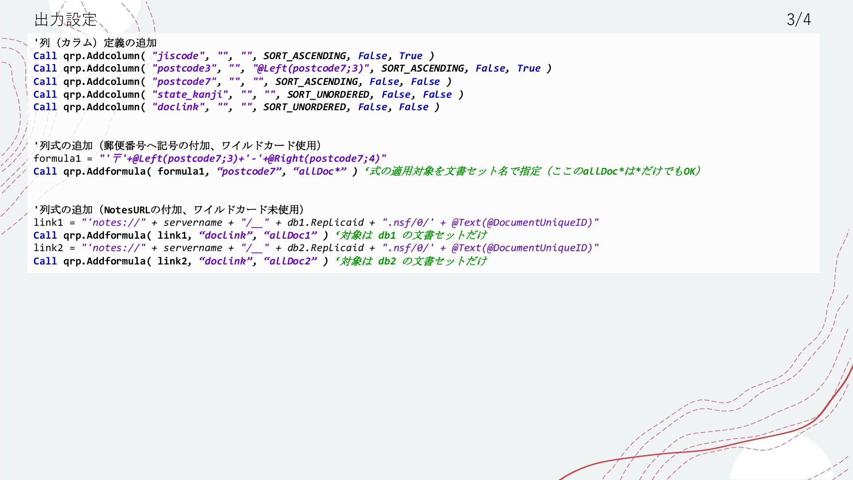
Task: Click the comment '列（カラム）定義の追加
Action: tap(95, 43)
